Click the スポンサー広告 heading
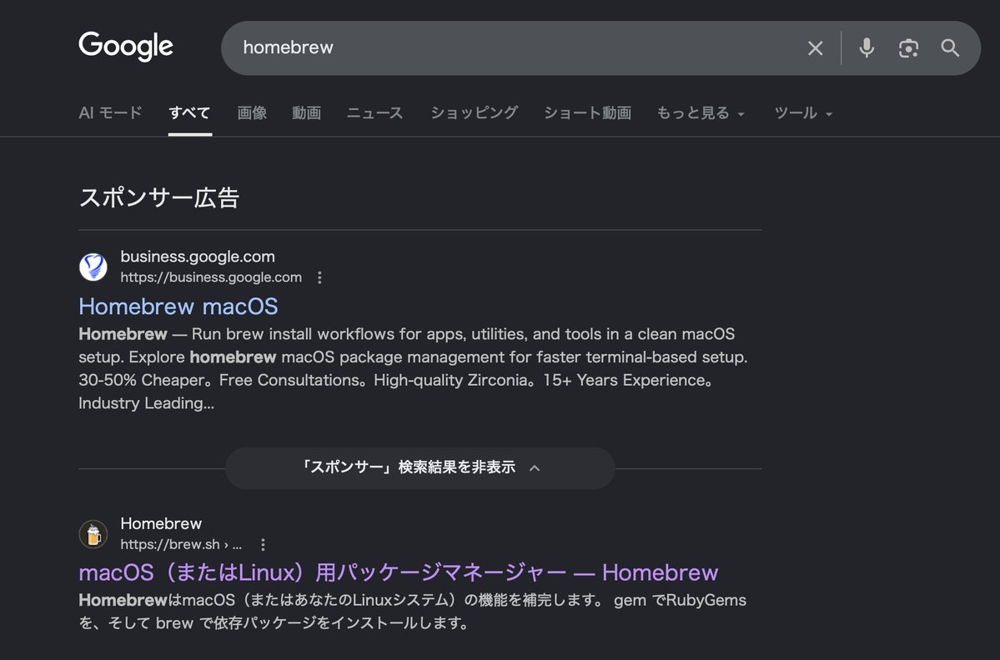Screen dimensions: 1000x660 [x=158, y=197]
